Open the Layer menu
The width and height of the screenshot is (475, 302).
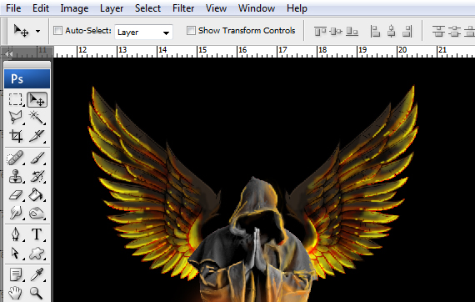point(112,8)
